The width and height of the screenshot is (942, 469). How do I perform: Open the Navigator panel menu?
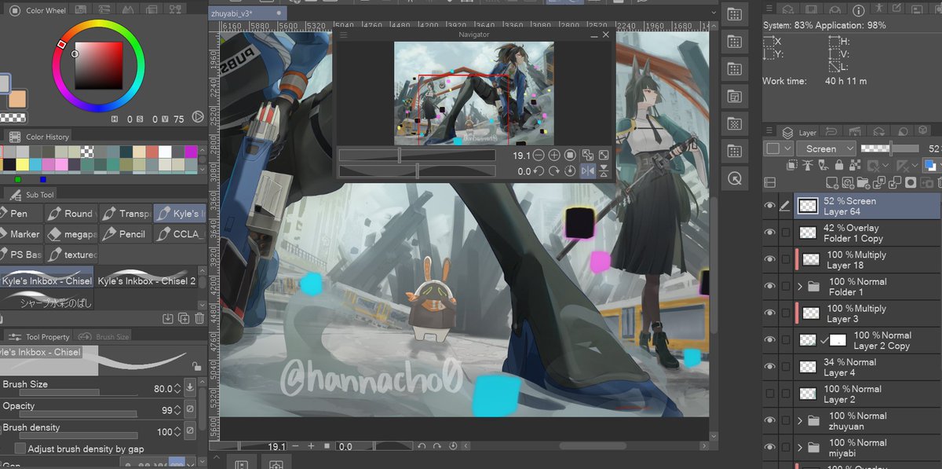click(343, 35)
